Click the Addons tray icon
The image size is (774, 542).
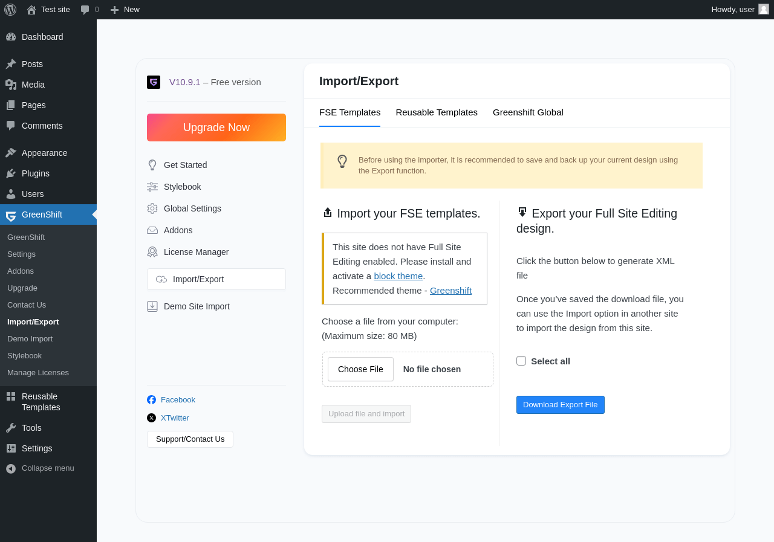(152, 230)
